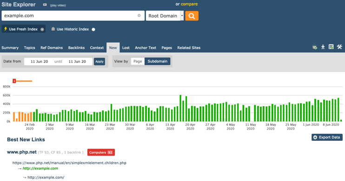Select the Use Fresh Index radio button

[x=42, y=29]
